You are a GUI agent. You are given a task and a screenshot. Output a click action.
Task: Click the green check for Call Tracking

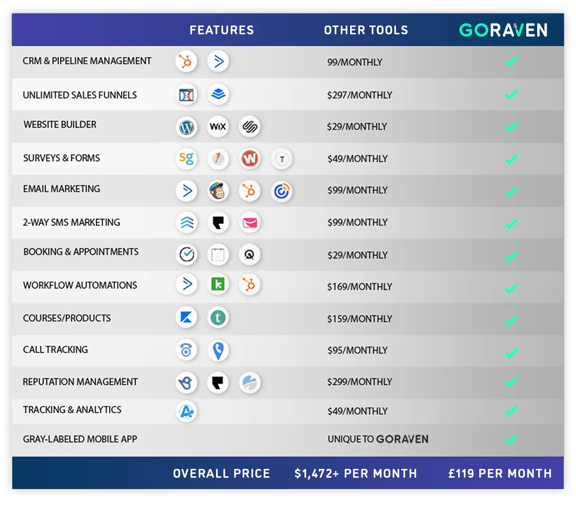tap(511, 353)
